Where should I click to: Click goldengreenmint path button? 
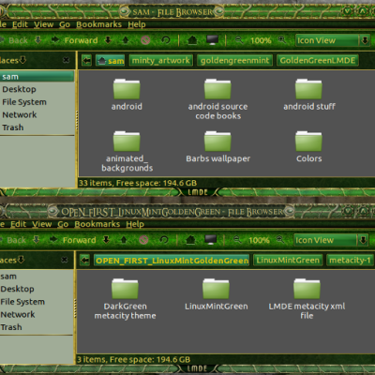coord(234,60)
